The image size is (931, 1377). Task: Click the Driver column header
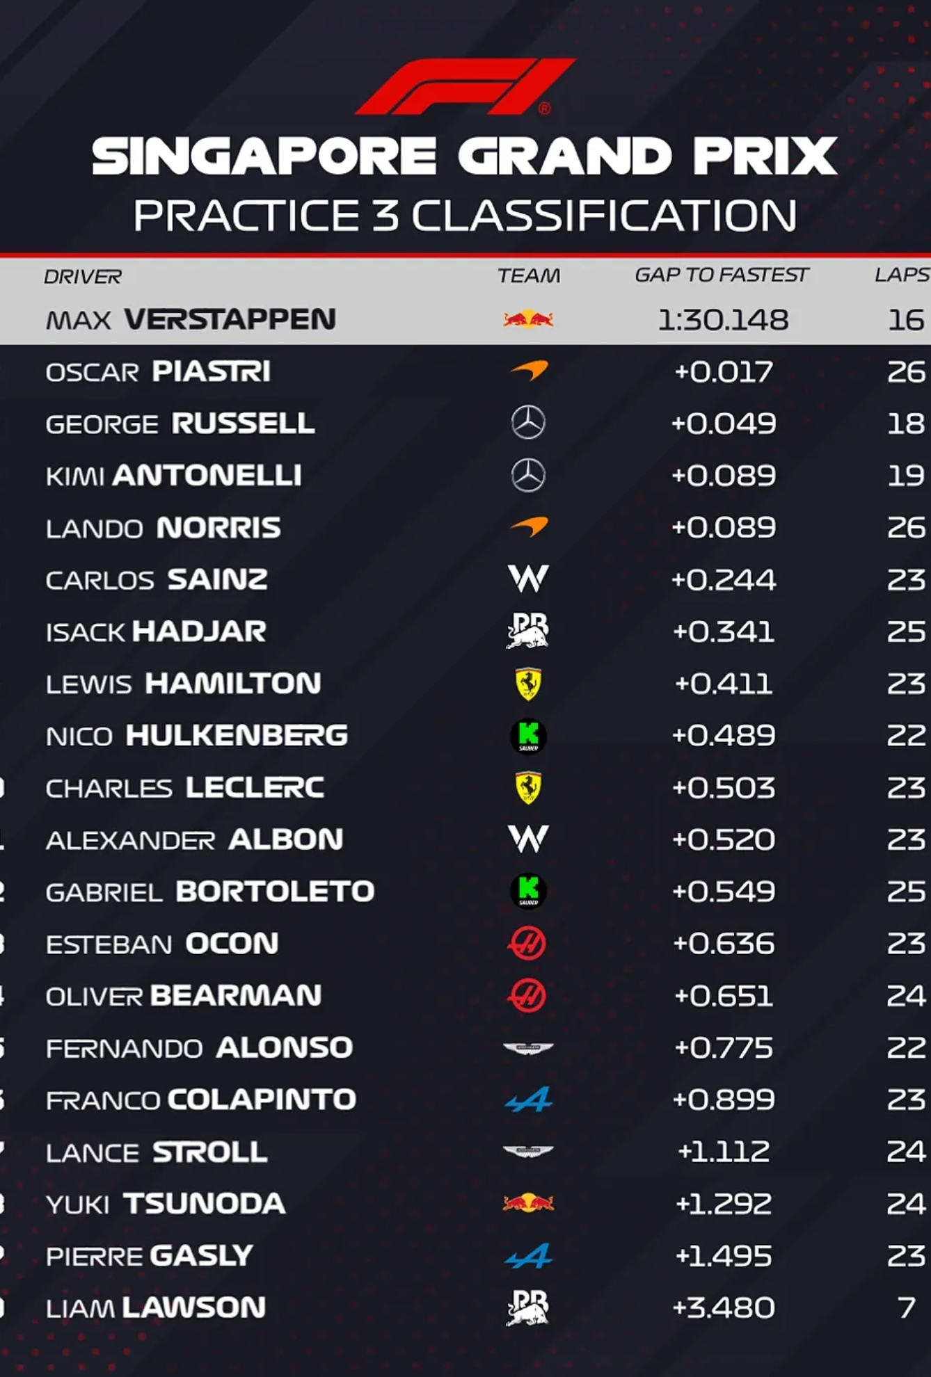pos(83,277)
